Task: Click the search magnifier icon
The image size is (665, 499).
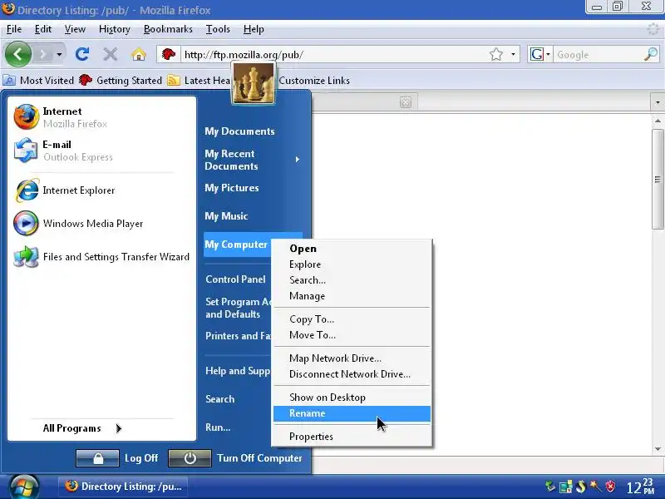Action: [651, 54]
